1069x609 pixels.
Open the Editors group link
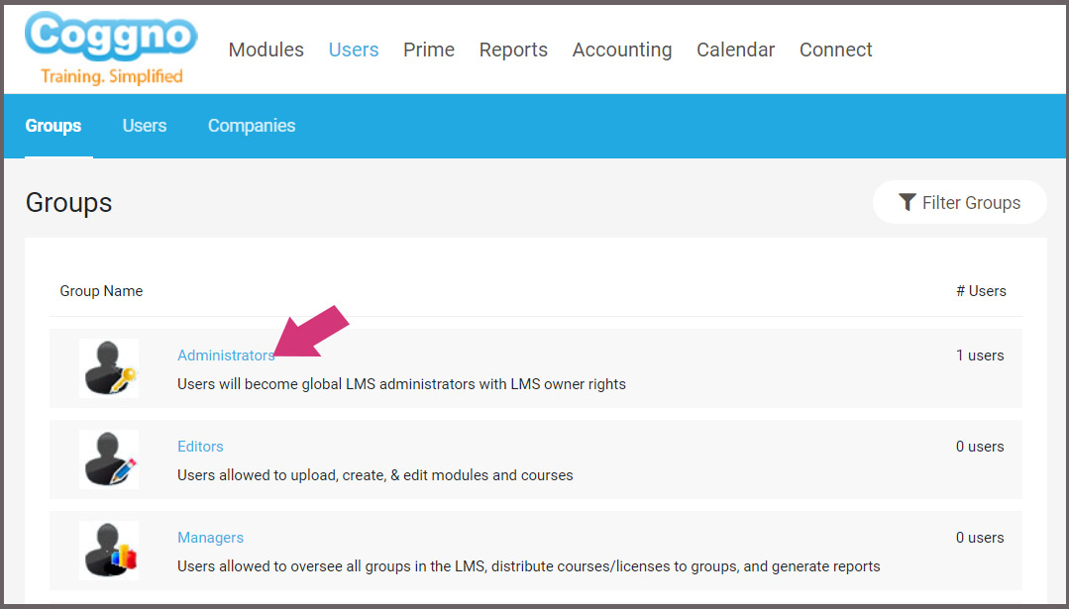[x=200, y=447]
